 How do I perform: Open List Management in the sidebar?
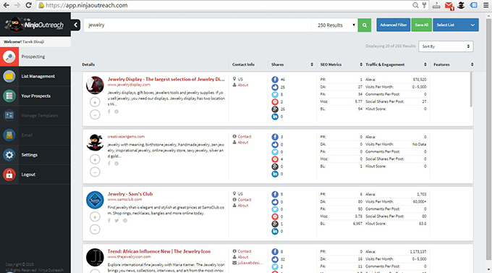click(35, 76)
